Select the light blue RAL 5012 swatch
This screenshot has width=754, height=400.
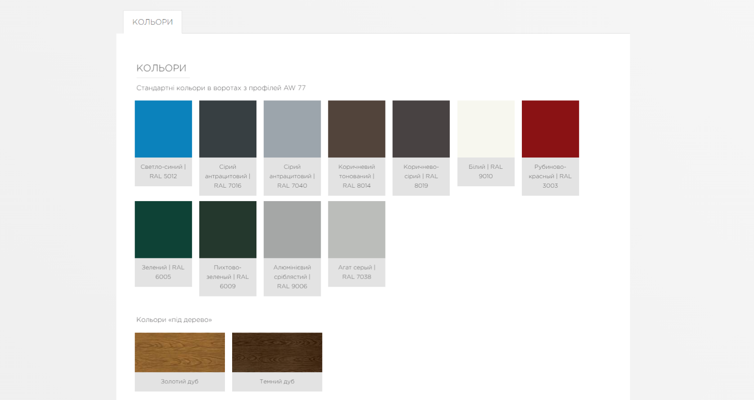(163, 129)
